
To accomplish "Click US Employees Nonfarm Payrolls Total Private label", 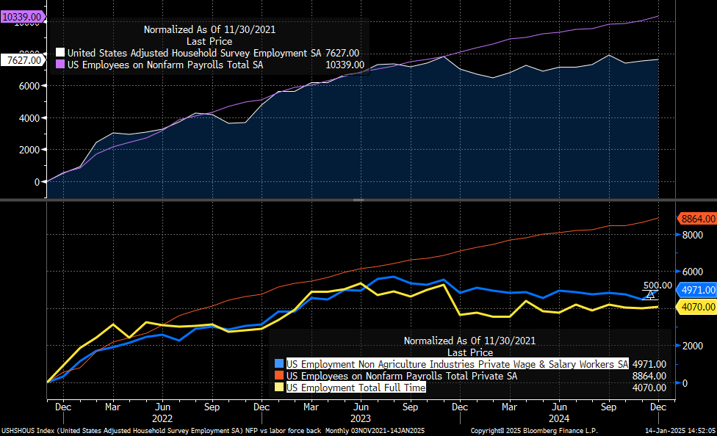I will [x=401, y=376].
